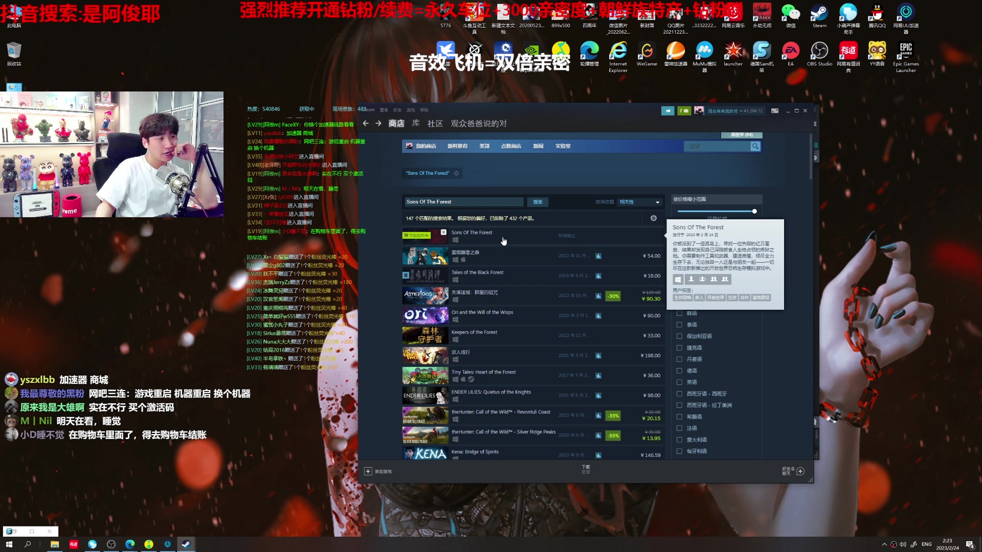Click the 搜索 search button next to query
The image size is (982, 552).
(x=538, y=202)
